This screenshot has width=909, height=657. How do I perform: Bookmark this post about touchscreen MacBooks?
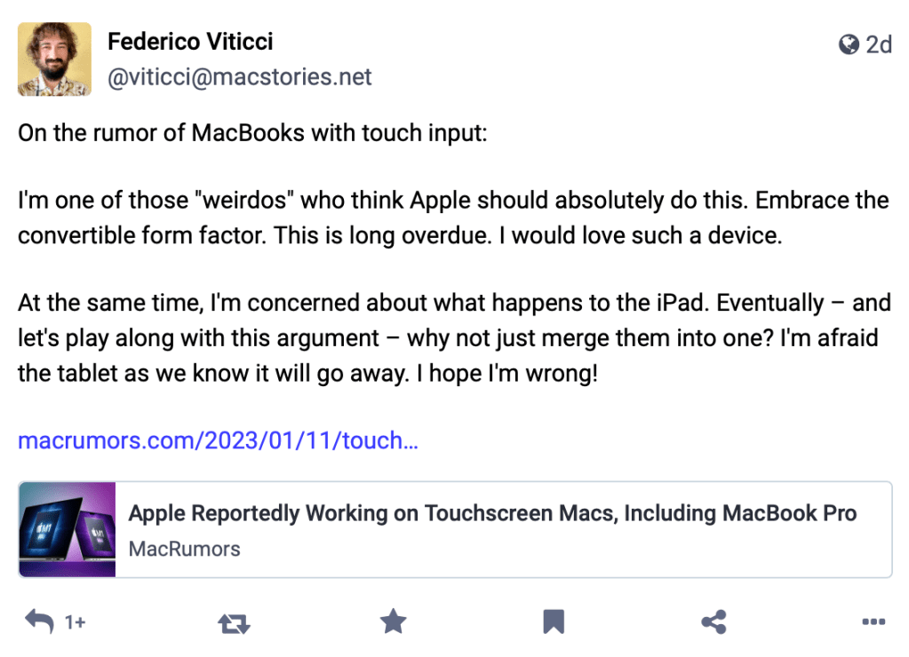click(554, 622)
